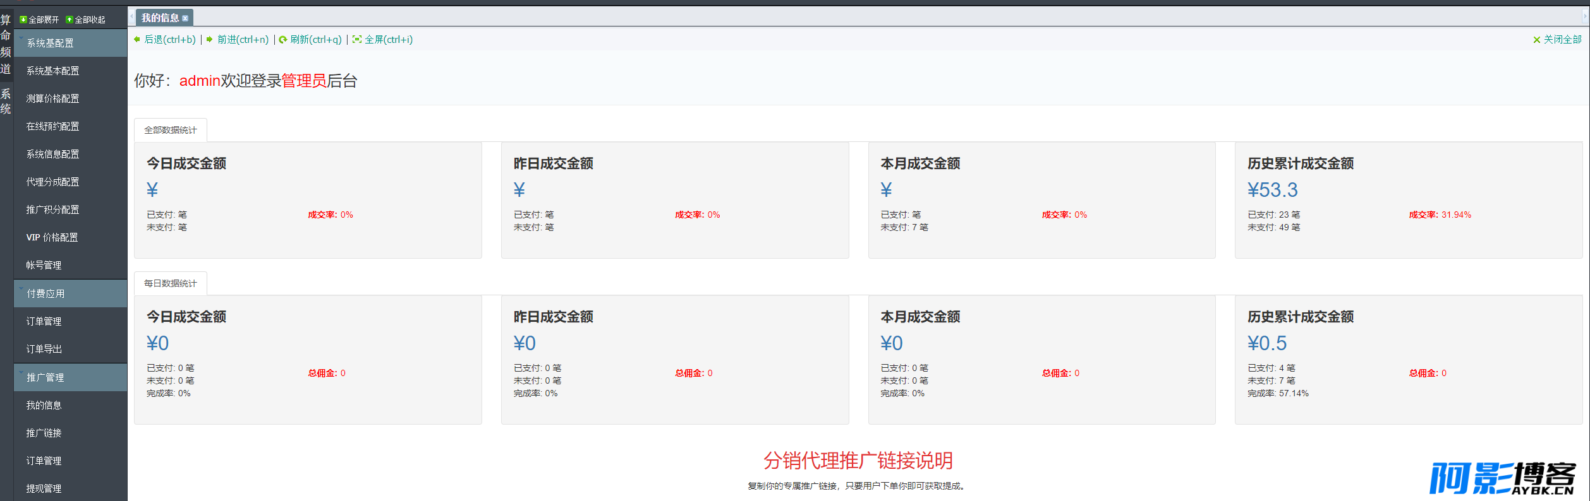Click the green 全部展开 expand-all icon
Image resolution: width=1590 pixels, height=501 pixels.
[x=23, y=20]
